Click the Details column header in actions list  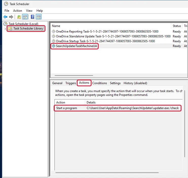point(134,102)
